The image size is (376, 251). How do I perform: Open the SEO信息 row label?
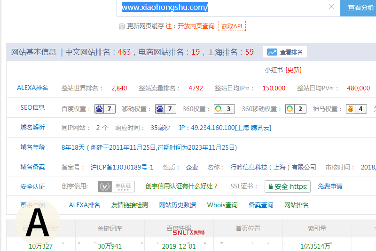tap(32, 107)
